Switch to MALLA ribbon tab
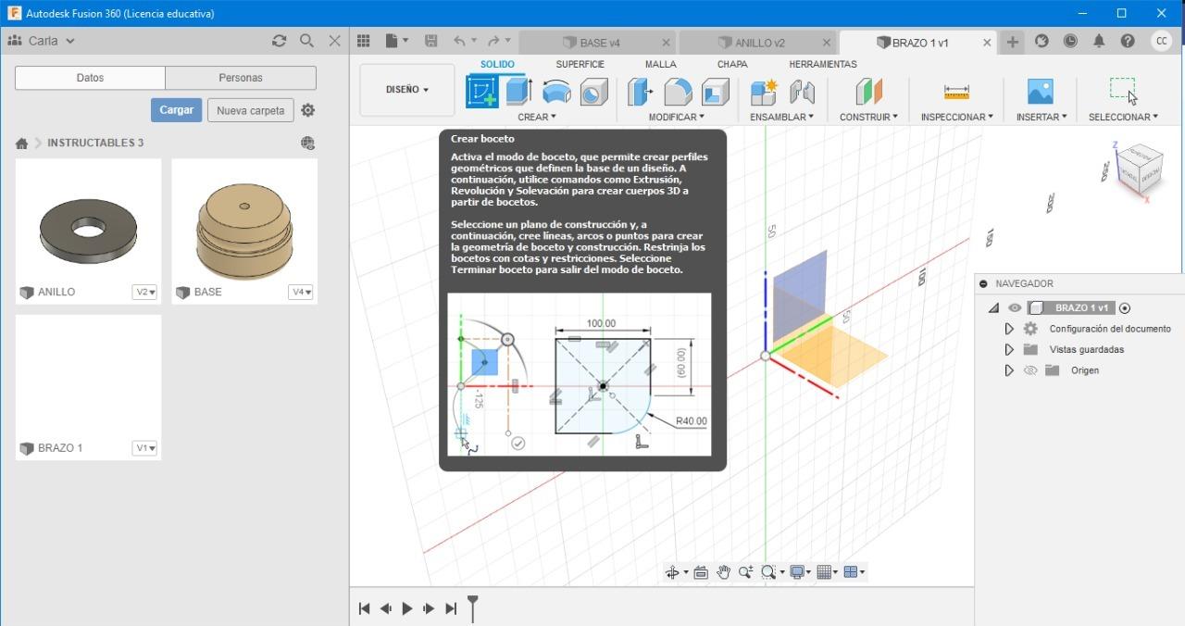The image size is (1185, 626). click(660, 64)
